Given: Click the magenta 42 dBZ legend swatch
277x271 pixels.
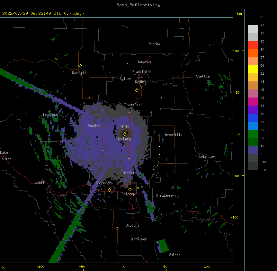Looking at the screenshot, I should [x=253, y=102].
